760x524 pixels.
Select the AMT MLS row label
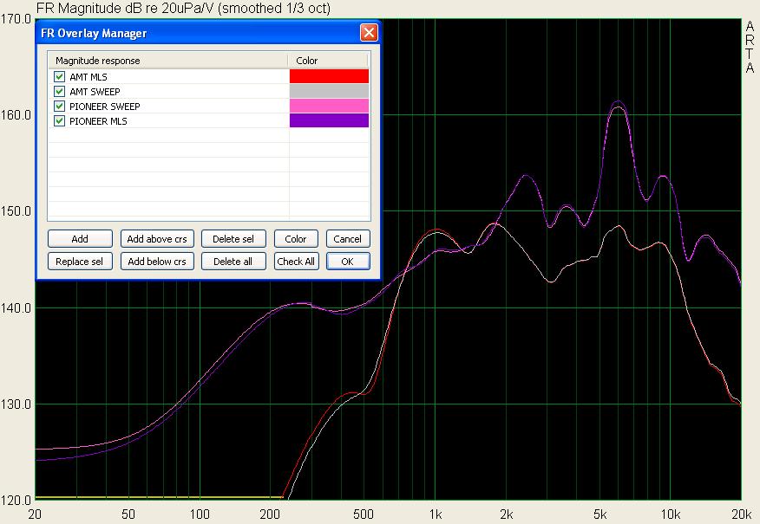[x=88, y=77]
